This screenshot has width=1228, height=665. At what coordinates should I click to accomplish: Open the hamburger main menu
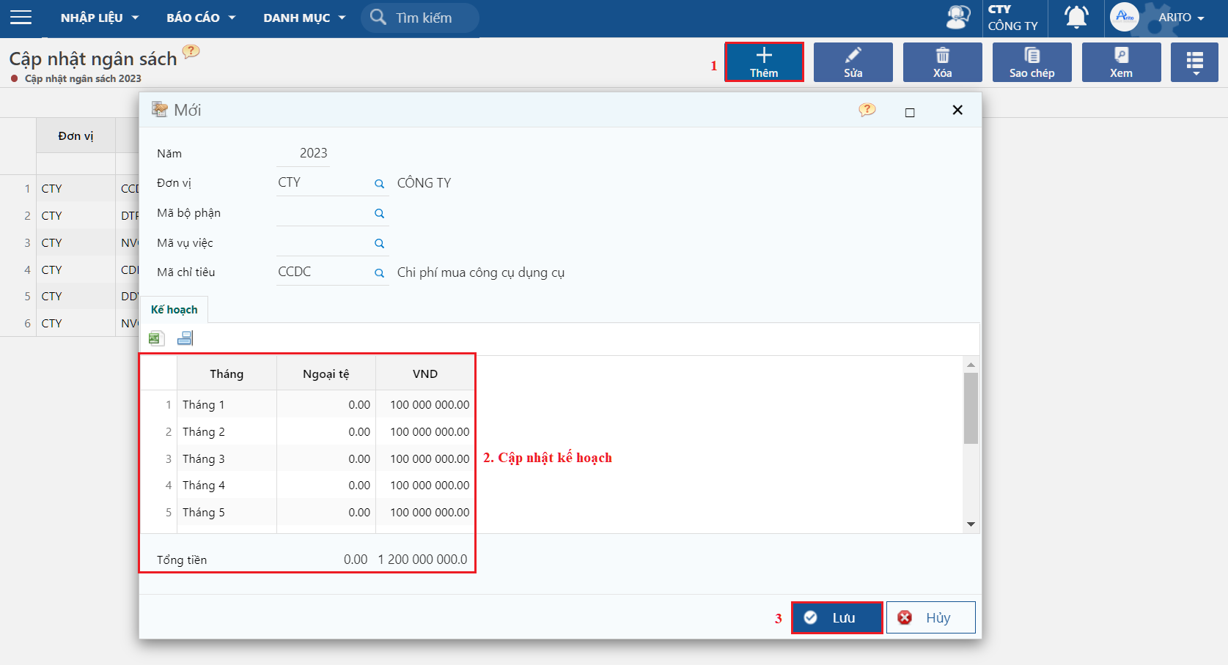click(21, 18)
